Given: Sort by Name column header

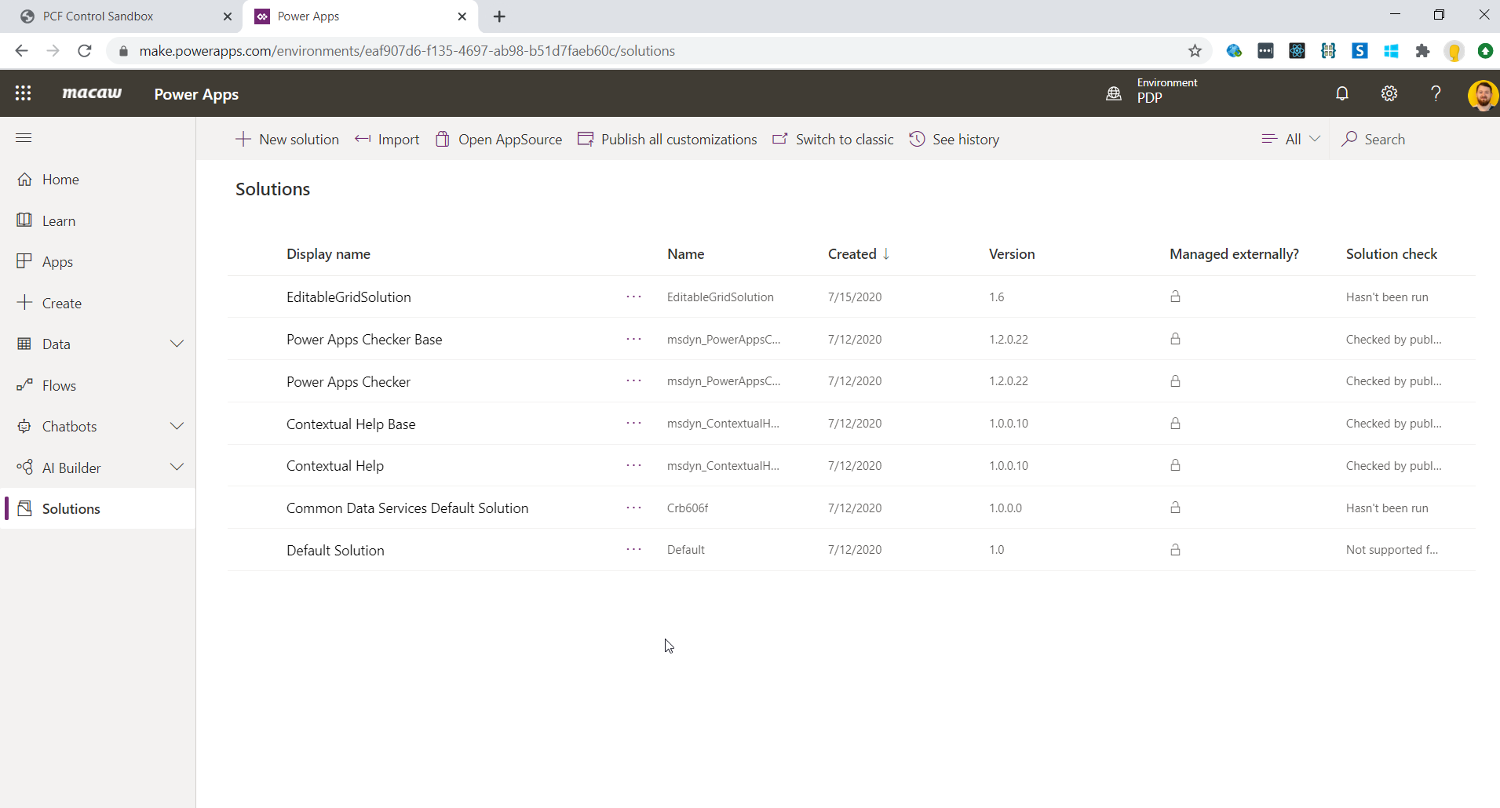Looking at the screenshot, I should coord(685,254).
